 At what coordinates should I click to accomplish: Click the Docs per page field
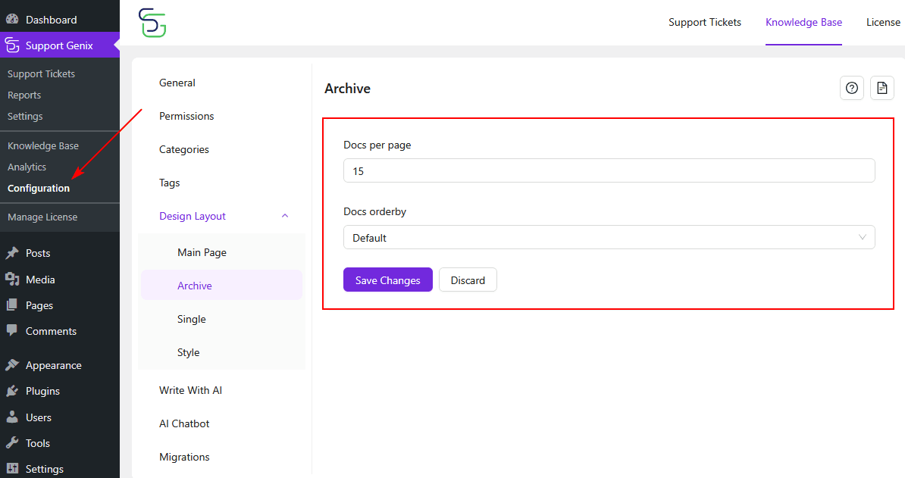[609, 171]
